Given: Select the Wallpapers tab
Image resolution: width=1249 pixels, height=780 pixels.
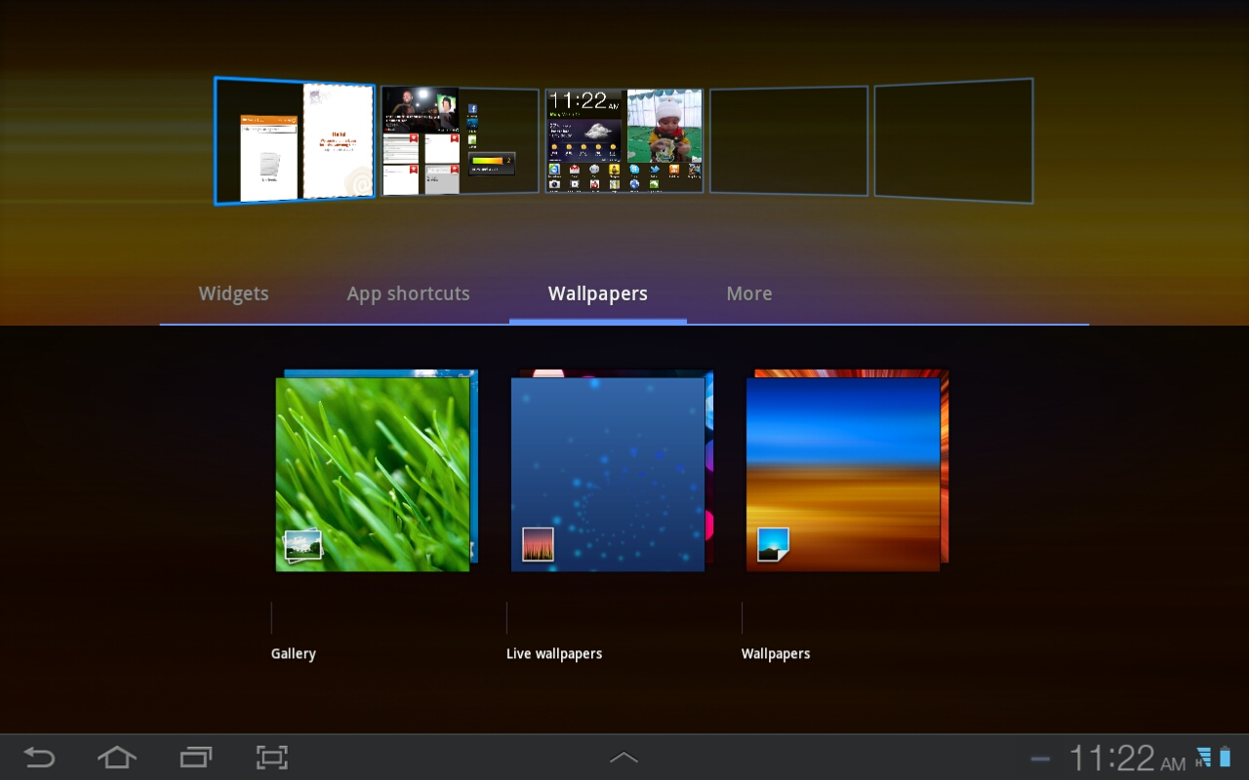Looking at the screenshot, I should tap(597, 293).
